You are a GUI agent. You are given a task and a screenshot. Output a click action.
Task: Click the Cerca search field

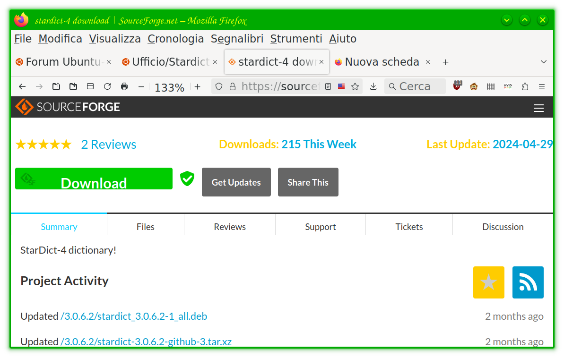coord(415,86)
